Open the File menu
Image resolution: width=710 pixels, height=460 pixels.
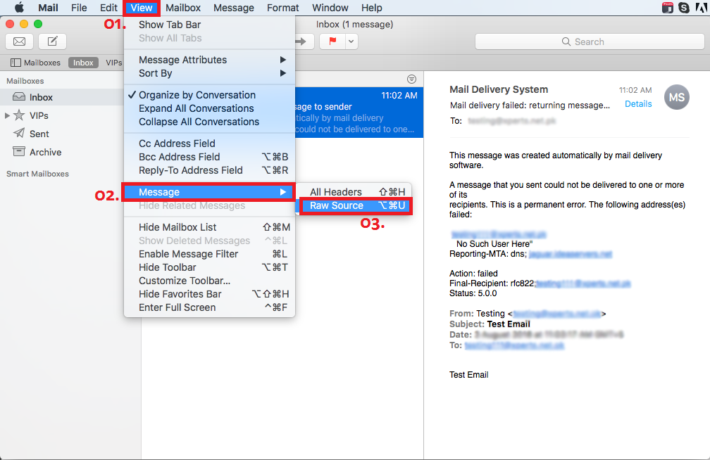[x=79, y=8]
